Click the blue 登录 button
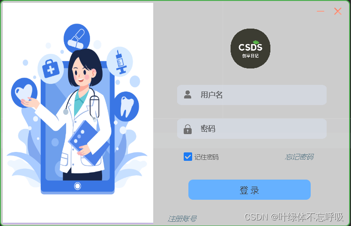The width and height of the screenshot is (351, 226). (x=249, y=190)
